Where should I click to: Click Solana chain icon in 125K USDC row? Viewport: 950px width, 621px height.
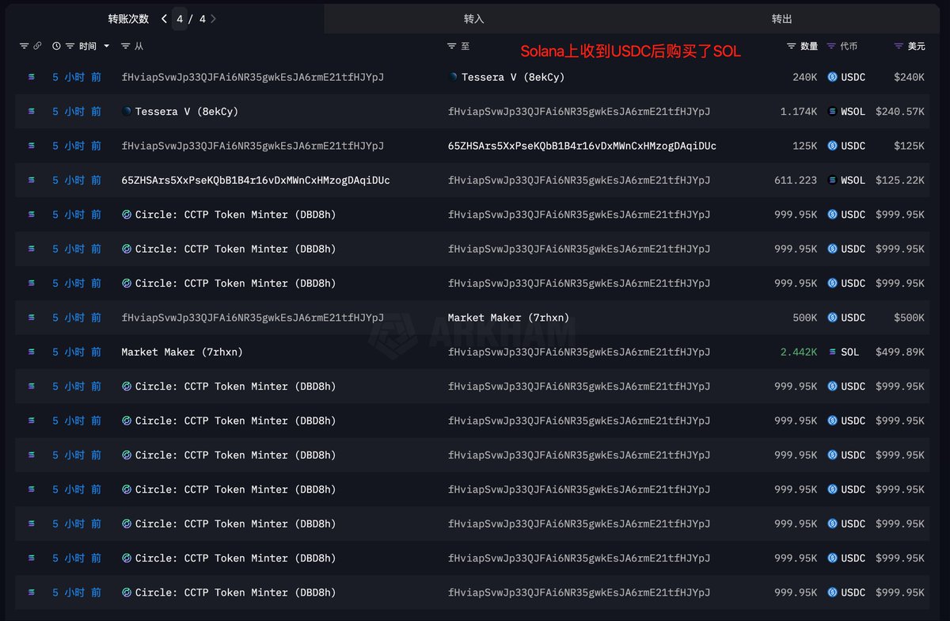[x=32, y=146]
